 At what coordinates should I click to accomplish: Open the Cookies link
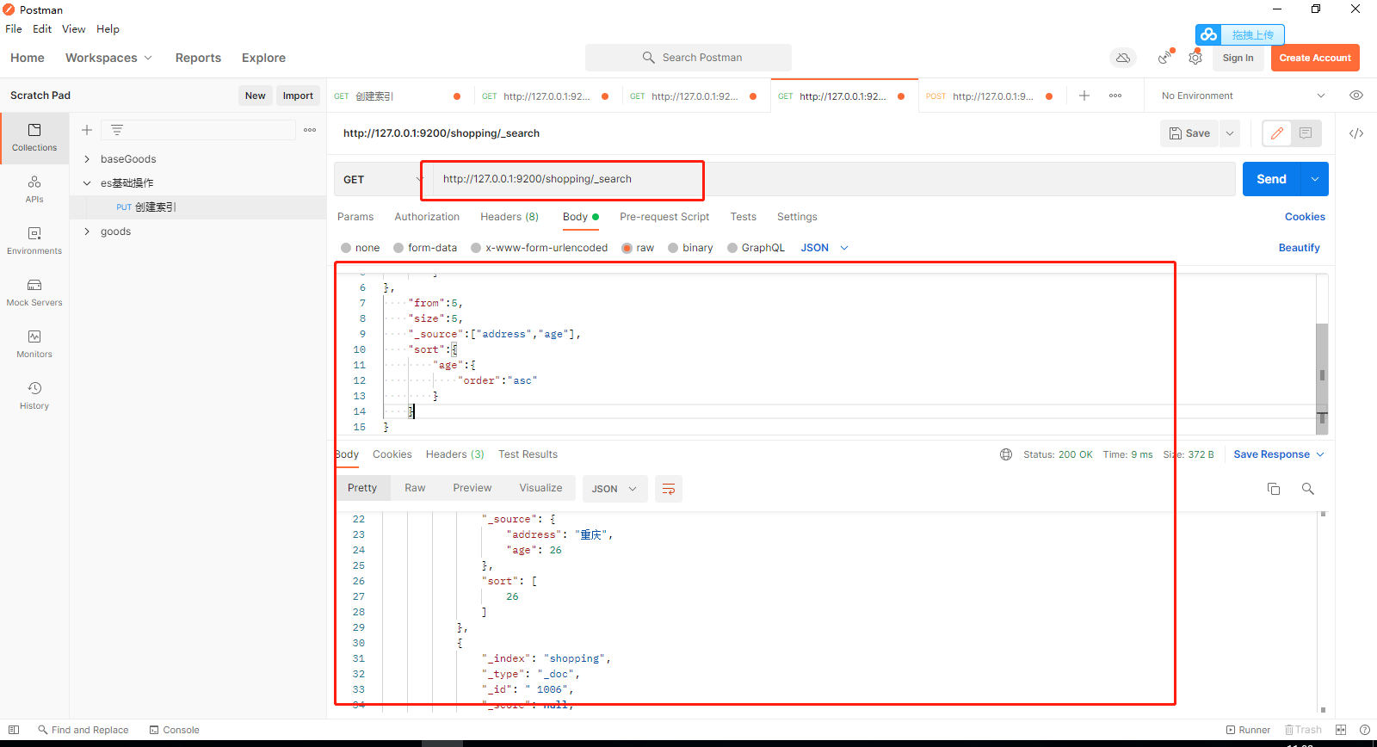coord(1305,217)
